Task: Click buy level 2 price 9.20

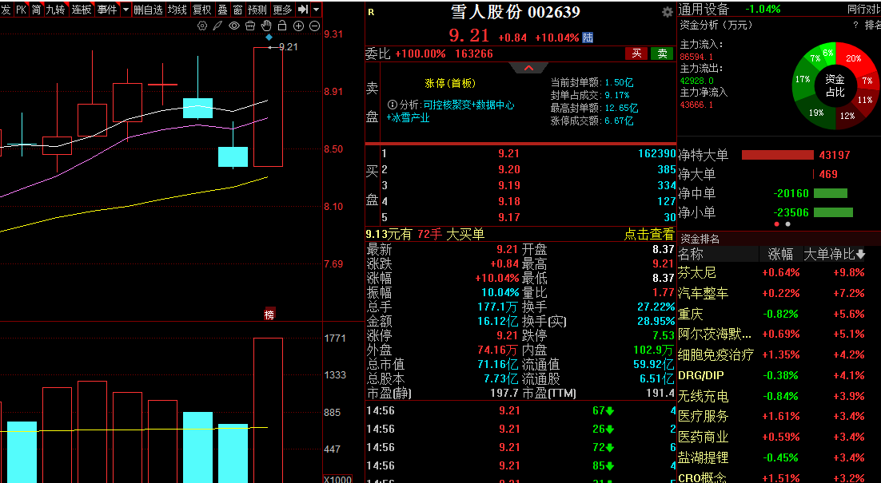Action: pyautogui.click(x=508, y=169)
